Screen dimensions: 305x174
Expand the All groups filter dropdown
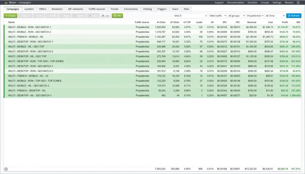point(236,16)
